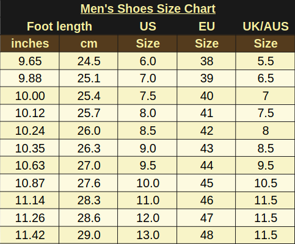This screenshot has width=295, height=244.
Task: Click the 11.26 inches cell
Action: [30, 218]
